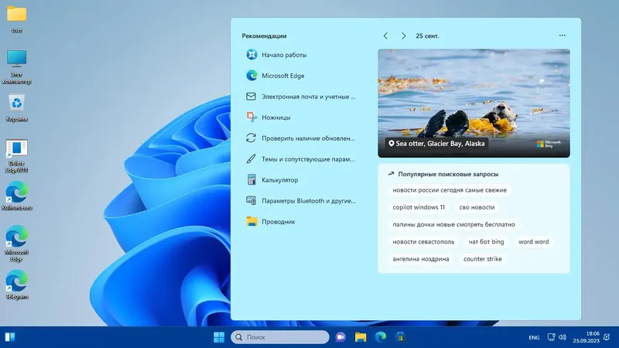Image resolution: width=619 pixels, height=348 pixels.
Task: Open volume speaker tray icon
Action: [563, 337]
